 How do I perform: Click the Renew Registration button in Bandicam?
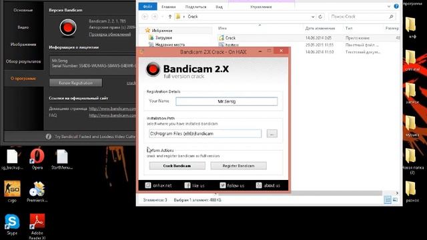[75, 83]
